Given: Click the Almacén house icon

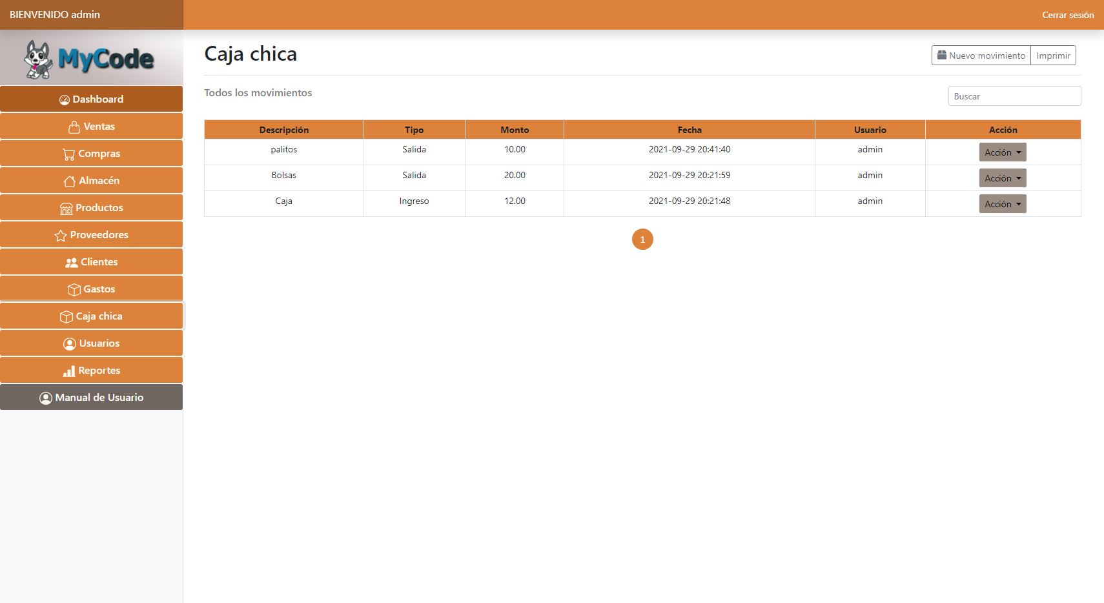Looking at the screenshot, I should (69, 181).
